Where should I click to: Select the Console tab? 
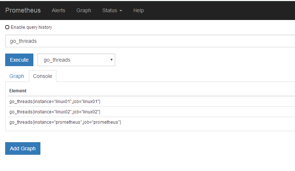pyautogui.click(x=43, y=76)
